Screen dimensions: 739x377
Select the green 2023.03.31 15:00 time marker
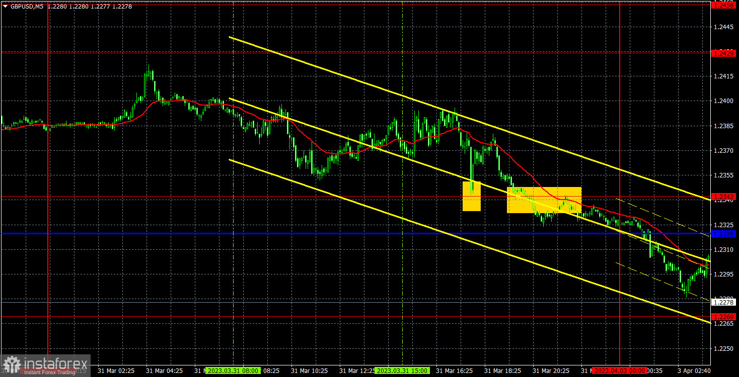click(402, 370)
